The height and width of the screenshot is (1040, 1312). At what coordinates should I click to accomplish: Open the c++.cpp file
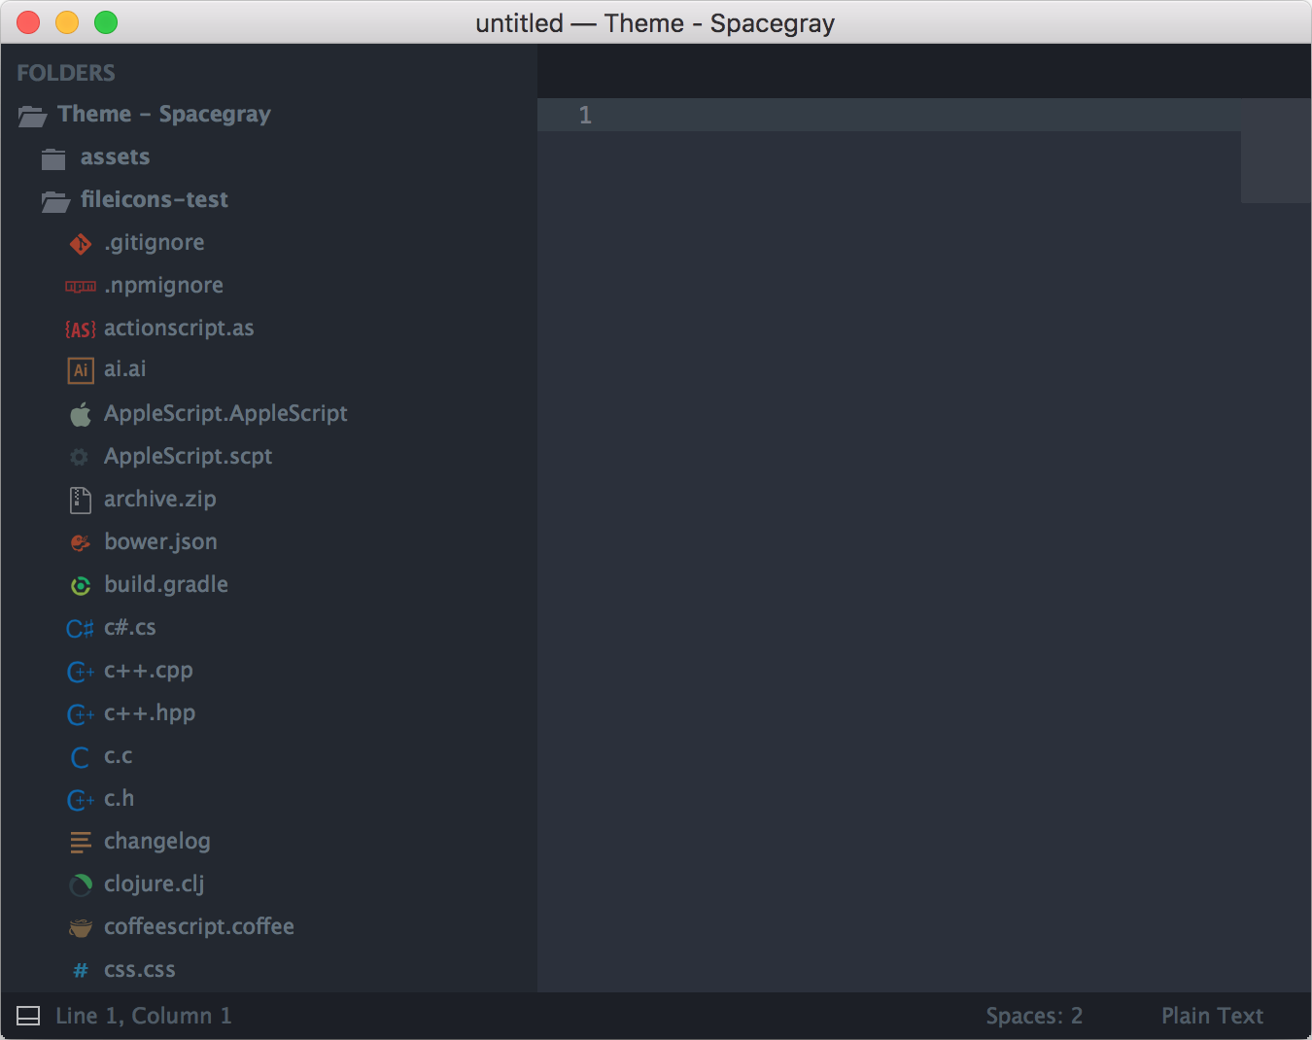coord(149,670)
